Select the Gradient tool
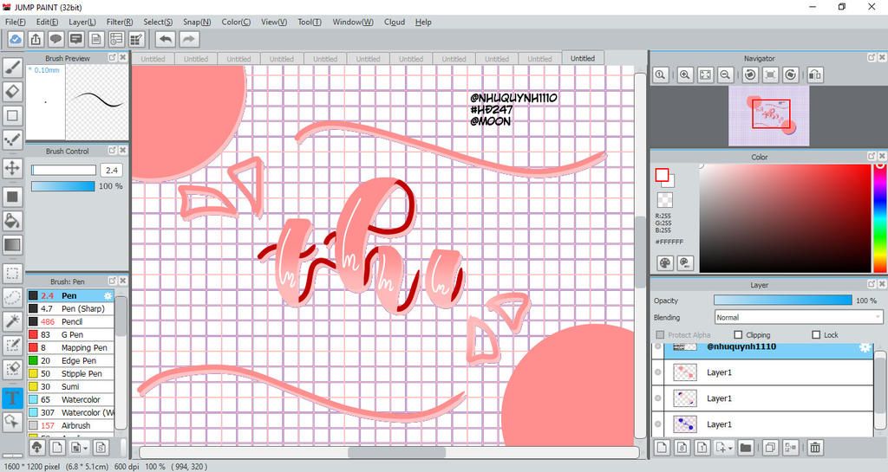This screenshot has width=888, height=472. [12, 245]
